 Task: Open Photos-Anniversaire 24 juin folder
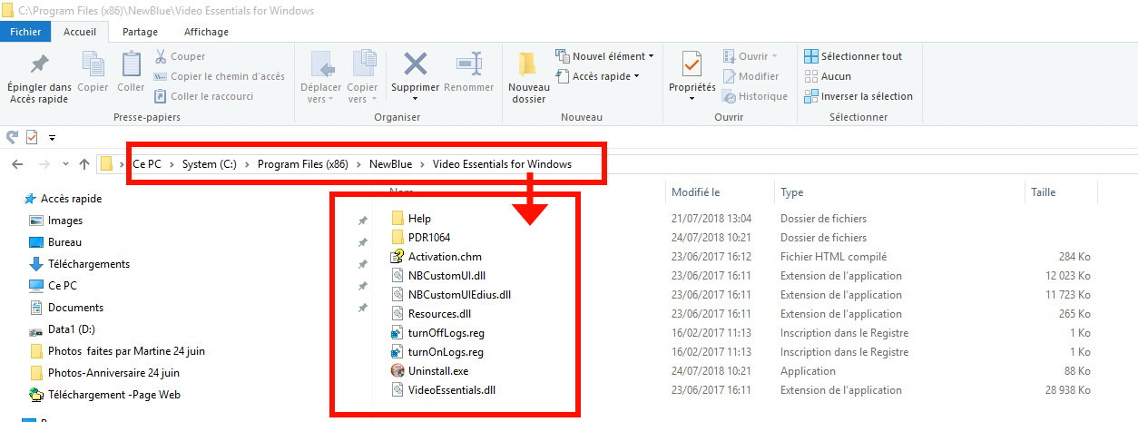[x=104, y=373]
